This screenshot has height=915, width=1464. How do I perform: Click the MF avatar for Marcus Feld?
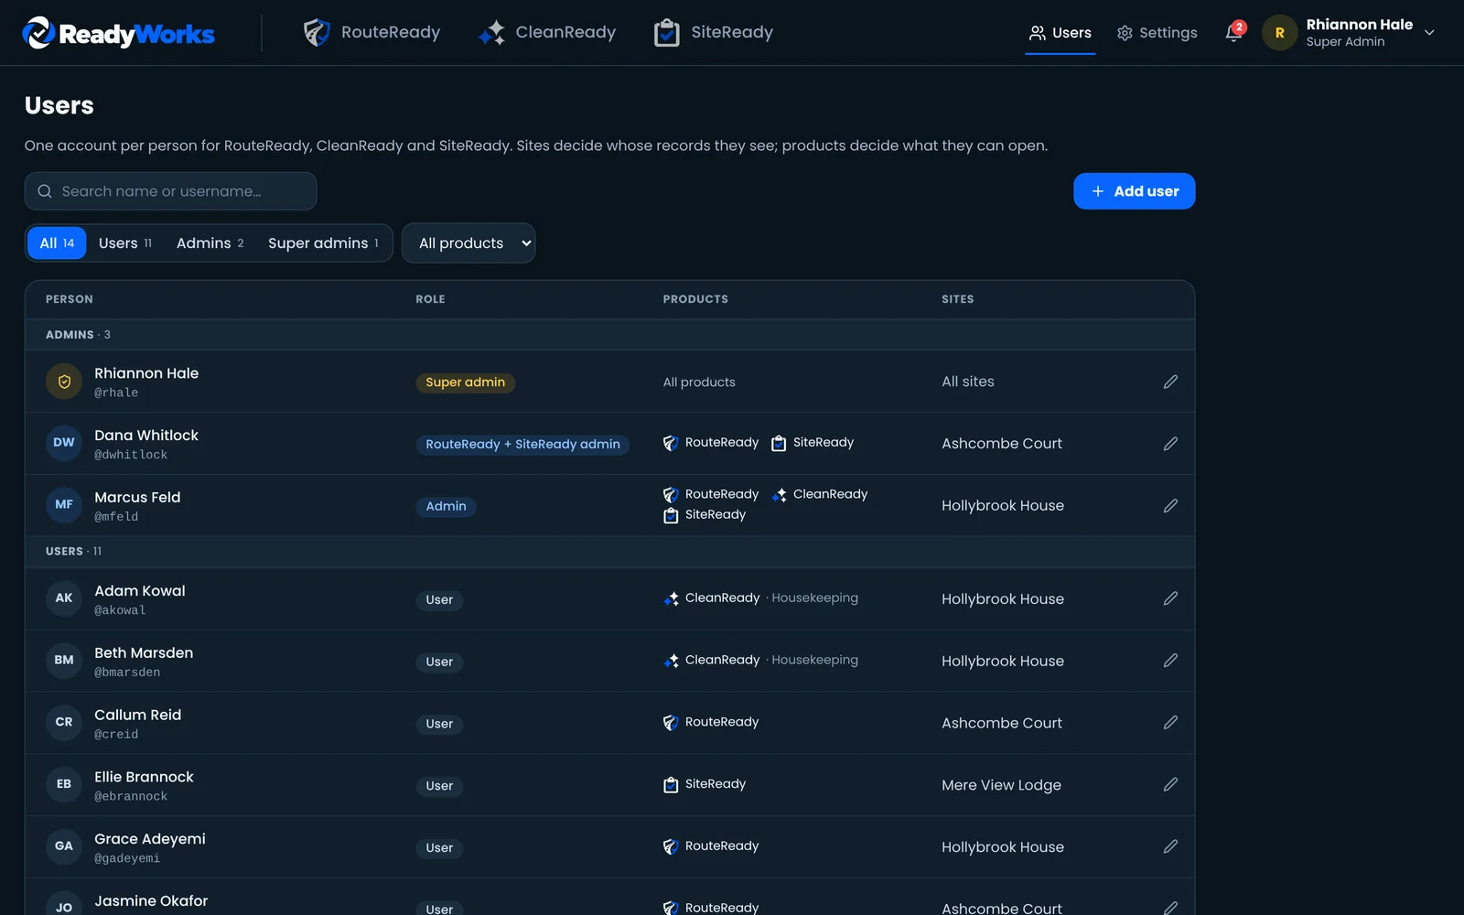(64, 505)
